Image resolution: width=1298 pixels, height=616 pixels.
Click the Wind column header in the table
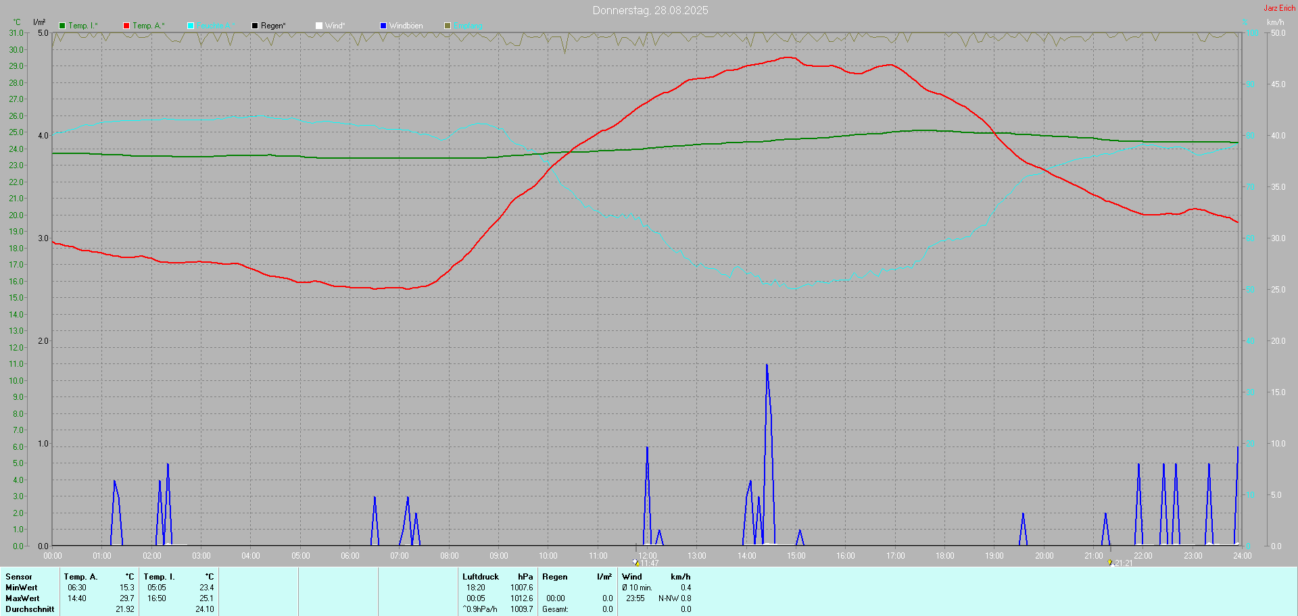pos(631,577)
